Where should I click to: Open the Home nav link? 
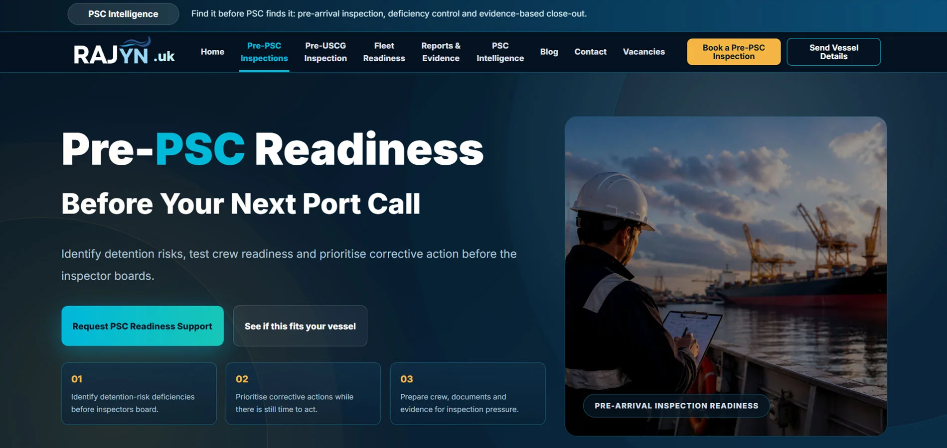point(212,52)
